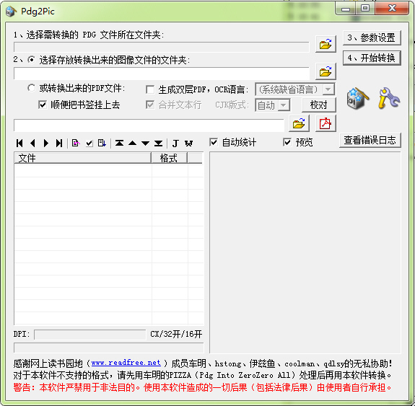The width and height of the screenshot is (415, 406).
Task: Click the 文件 column header
Action: tap(82, 158)
